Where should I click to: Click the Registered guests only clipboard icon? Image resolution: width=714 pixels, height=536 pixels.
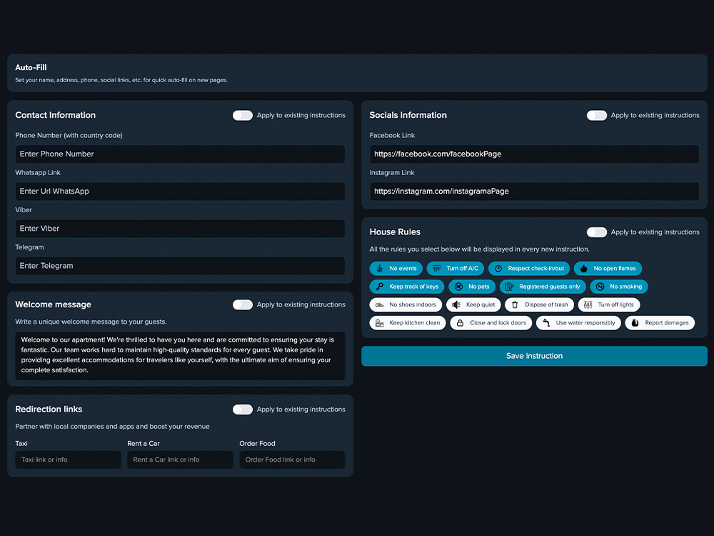click(510, 287)
